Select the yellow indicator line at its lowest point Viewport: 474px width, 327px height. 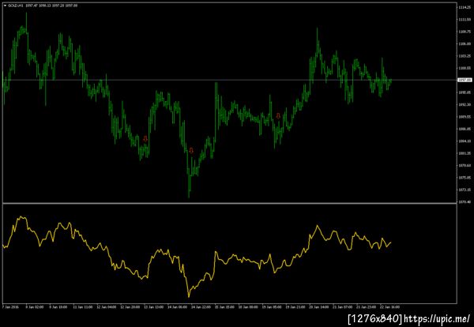point(189,296)
